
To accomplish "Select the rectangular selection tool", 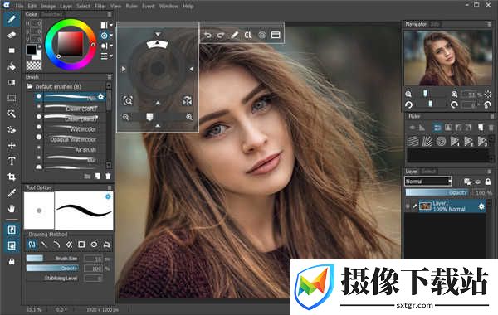I will 12,98.
